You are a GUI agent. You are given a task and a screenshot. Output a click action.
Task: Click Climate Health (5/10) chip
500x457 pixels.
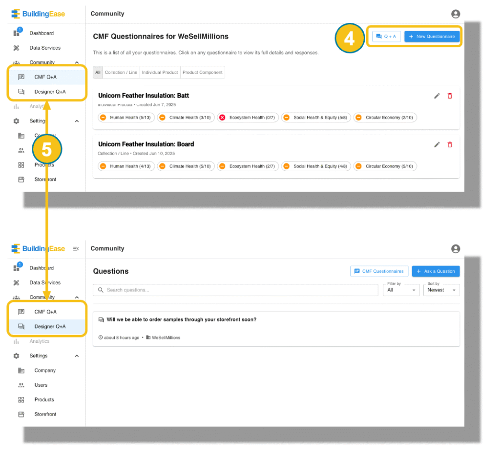pyautogui.click(x=186, y=166)
